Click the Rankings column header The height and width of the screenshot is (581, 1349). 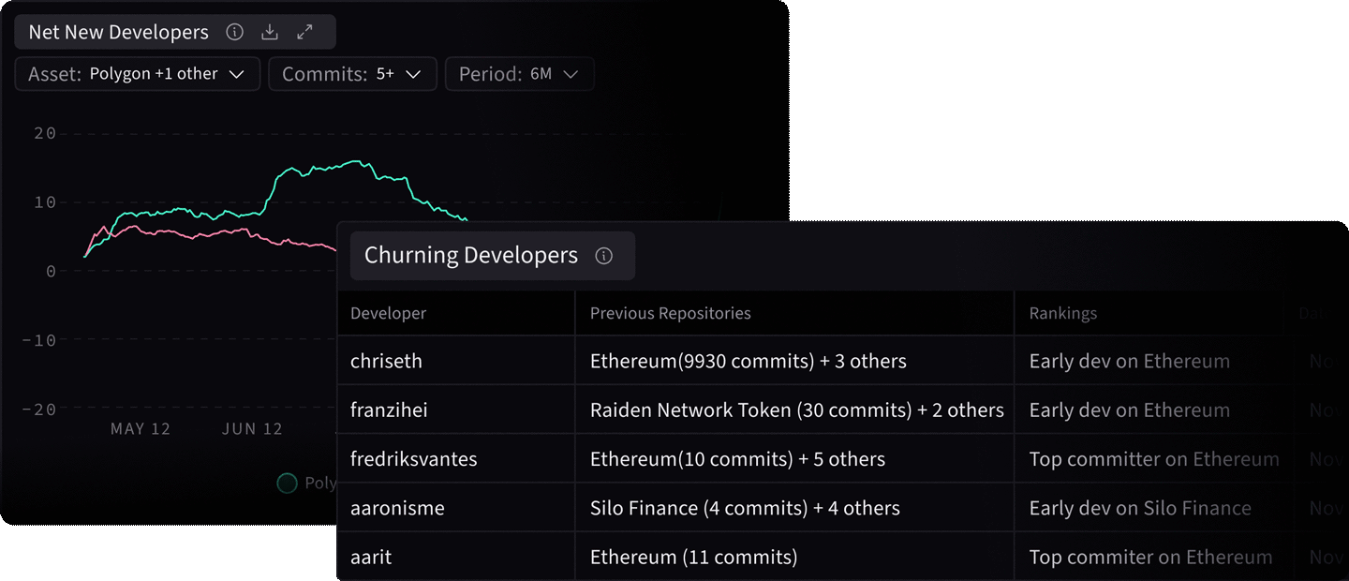pyautogui.click(x=1063, y=313)
